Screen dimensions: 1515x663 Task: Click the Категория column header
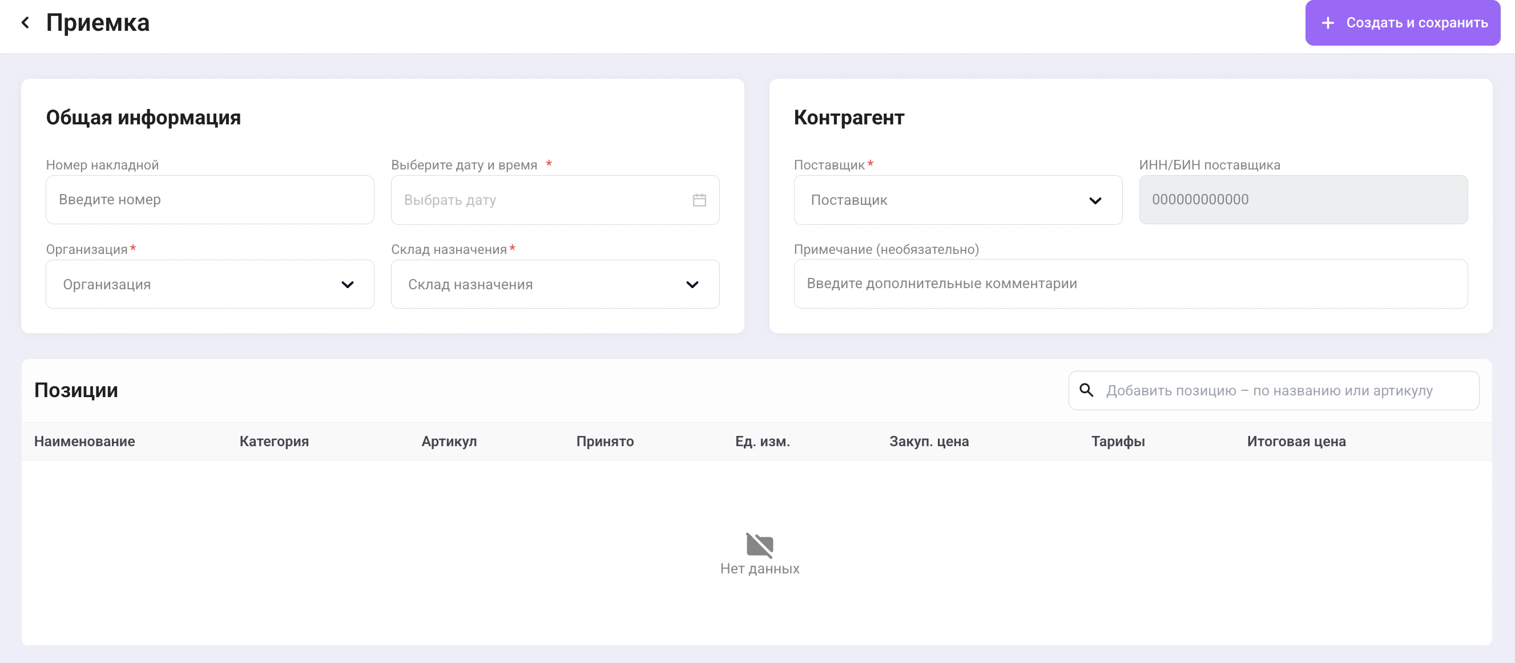pyautogui.click(x=274, y=442)
